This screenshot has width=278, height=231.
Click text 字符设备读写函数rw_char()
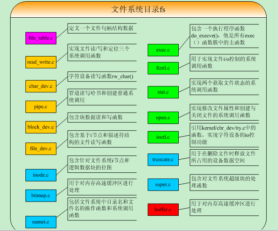point(101,76)
